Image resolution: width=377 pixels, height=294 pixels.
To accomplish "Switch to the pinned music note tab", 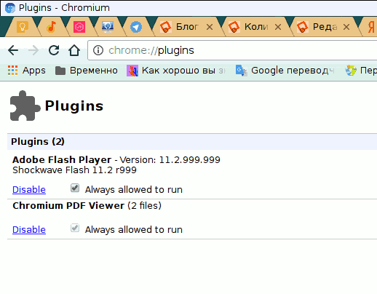I will pyautogui.click(x=51, y=27).
